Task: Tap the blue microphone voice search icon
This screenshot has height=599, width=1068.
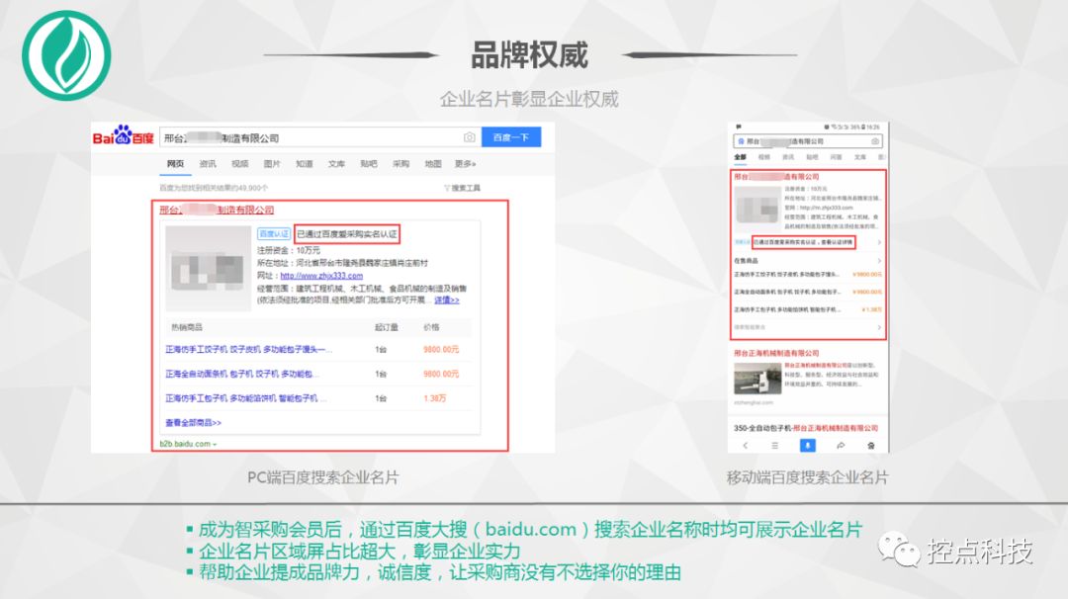Action: point(807,445)
